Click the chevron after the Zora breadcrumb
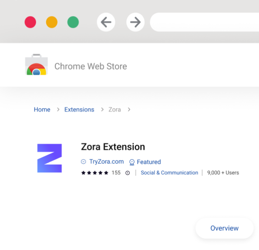The height and width of the screenshot is (250, 259). [x=129, y=110]
